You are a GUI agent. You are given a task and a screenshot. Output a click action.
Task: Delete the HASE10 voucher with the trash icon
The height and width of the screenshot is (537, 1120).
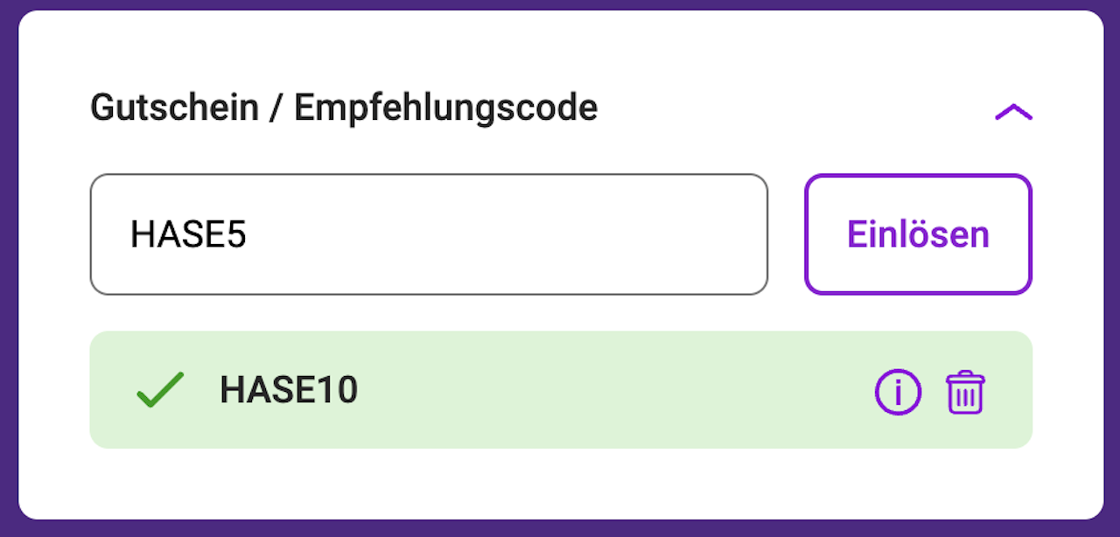[964, 393]
